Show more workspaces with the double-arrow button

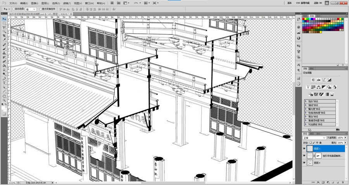coord(327,3)
